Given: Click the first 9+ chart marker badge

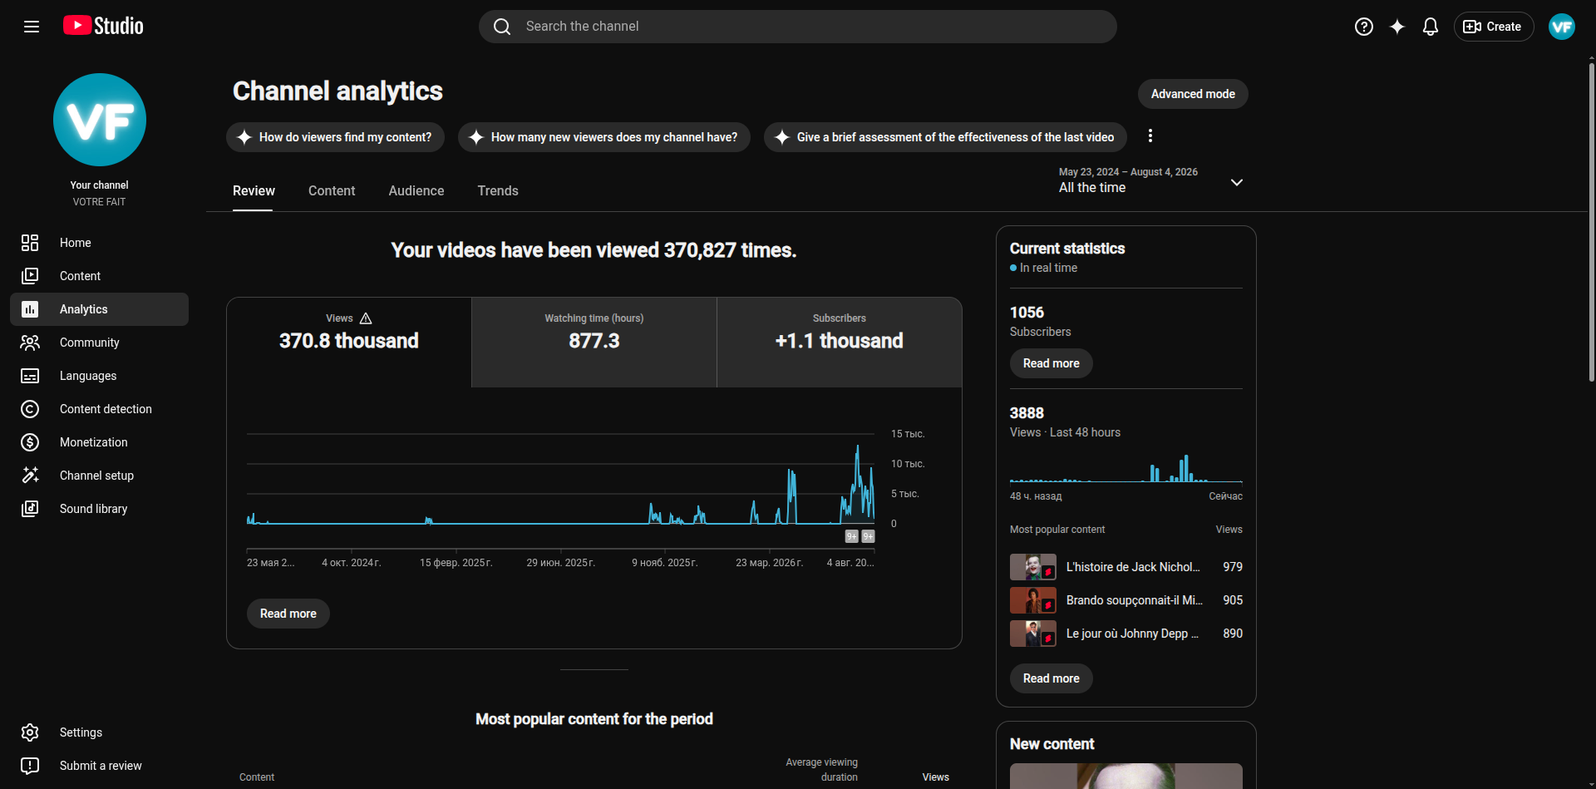Looking at the screenshot, I should tap(851, 536).
